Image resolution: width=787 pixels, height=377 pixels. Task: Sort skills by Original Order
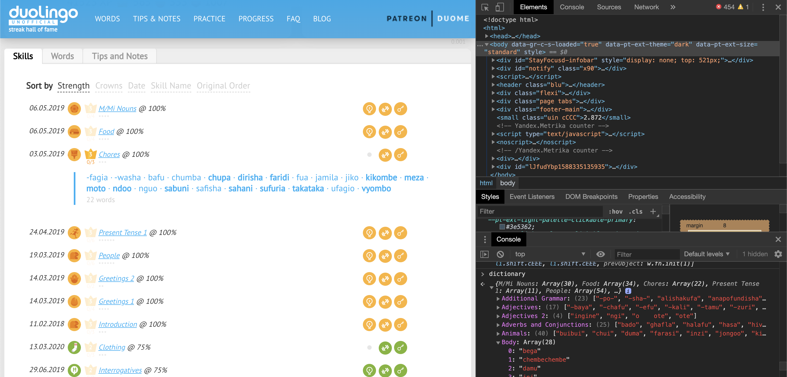click(x=223, y=86)
